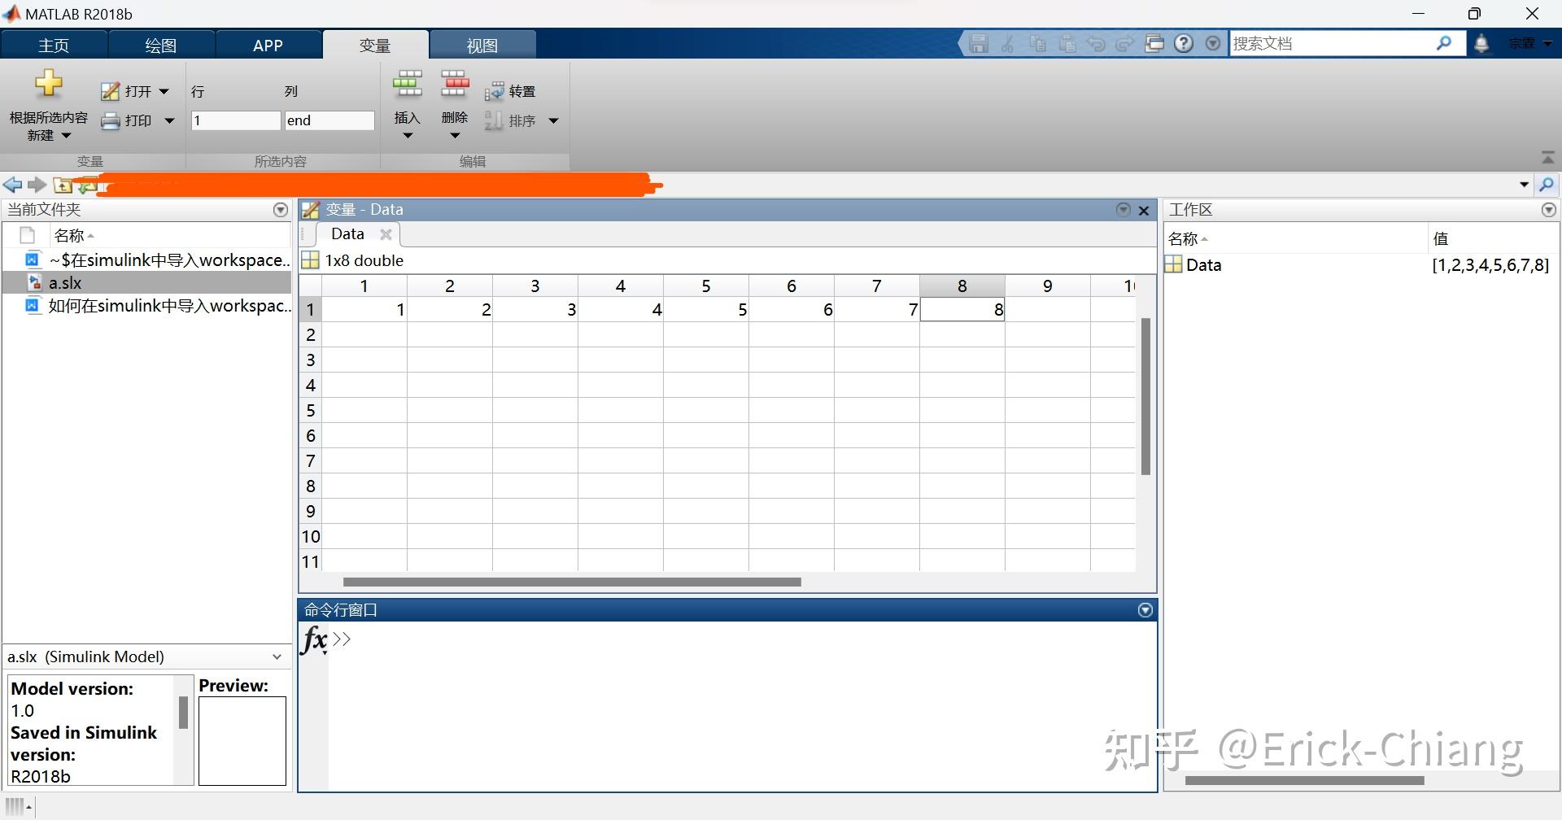Image resolution: width=1562 pixels, height=820 pixels.
Task: Click the 打印 (Print) icon in the ribbon
Action: [x=111, y=120]
